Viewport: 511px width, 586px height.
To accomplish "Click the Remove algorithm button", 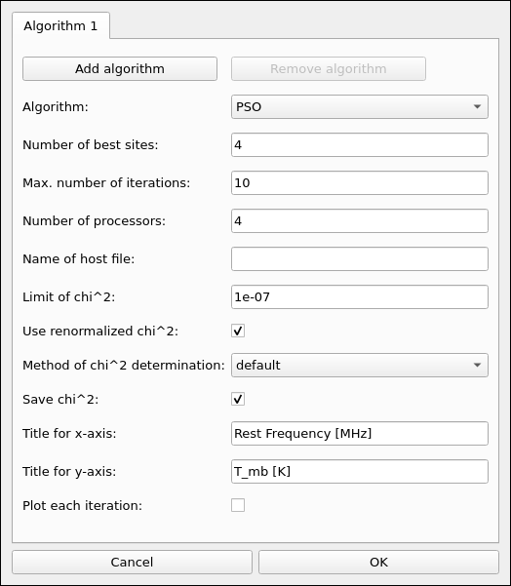I will [329, 69].
